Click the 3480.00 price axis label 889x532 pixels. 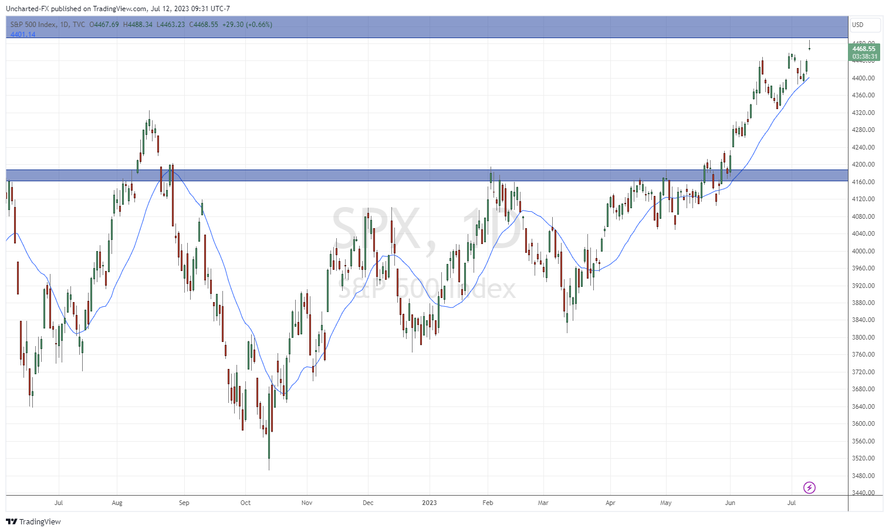tap(863, 476)
